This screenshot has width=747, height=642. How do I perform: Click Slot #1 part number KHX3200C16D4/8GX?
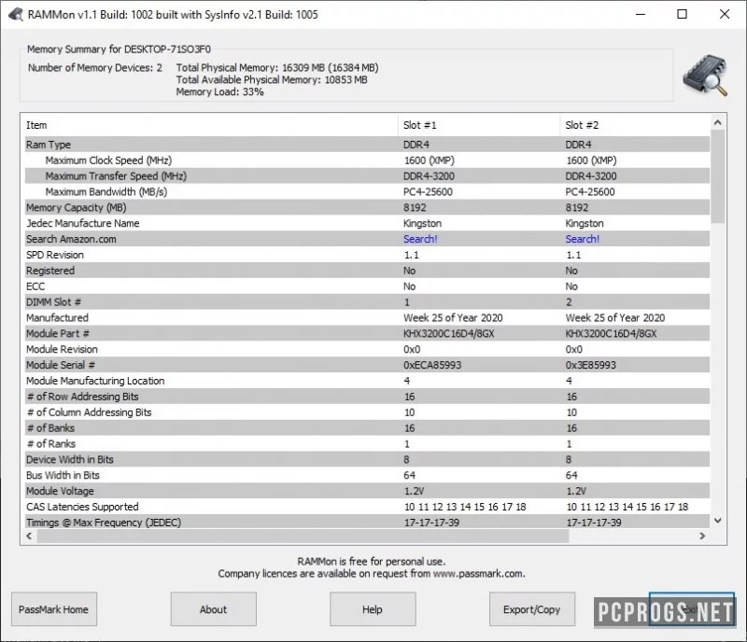(449, 333)
